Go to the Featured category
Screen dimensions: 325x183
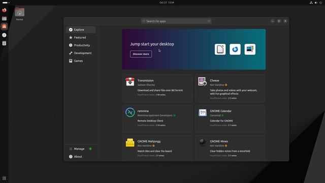[81, 38]
